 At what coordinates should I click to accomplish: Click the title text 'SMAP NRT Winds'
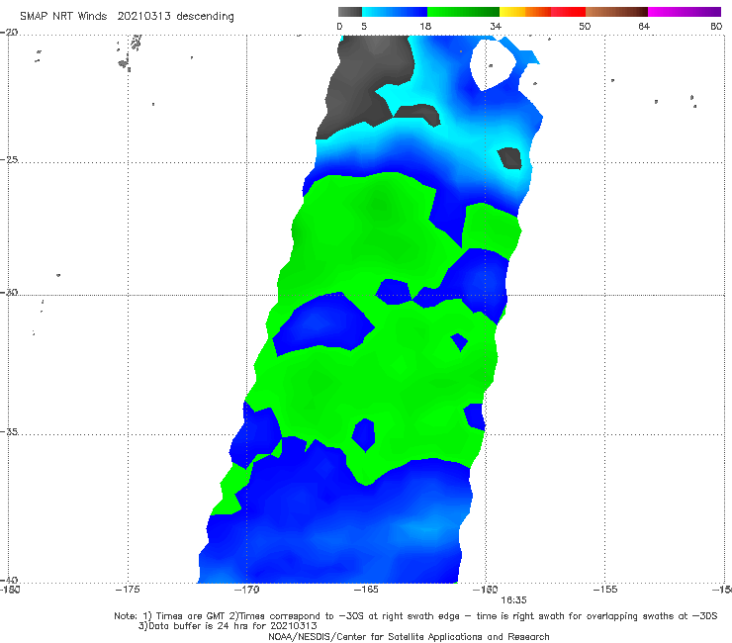point(63,16)
